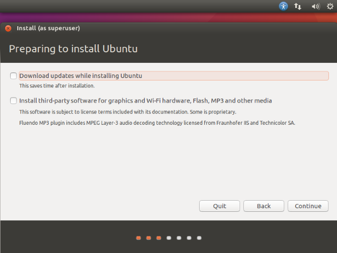Click the second white progress dot
Viewport: 337px width, 253px height.
[x=179, y=237]
